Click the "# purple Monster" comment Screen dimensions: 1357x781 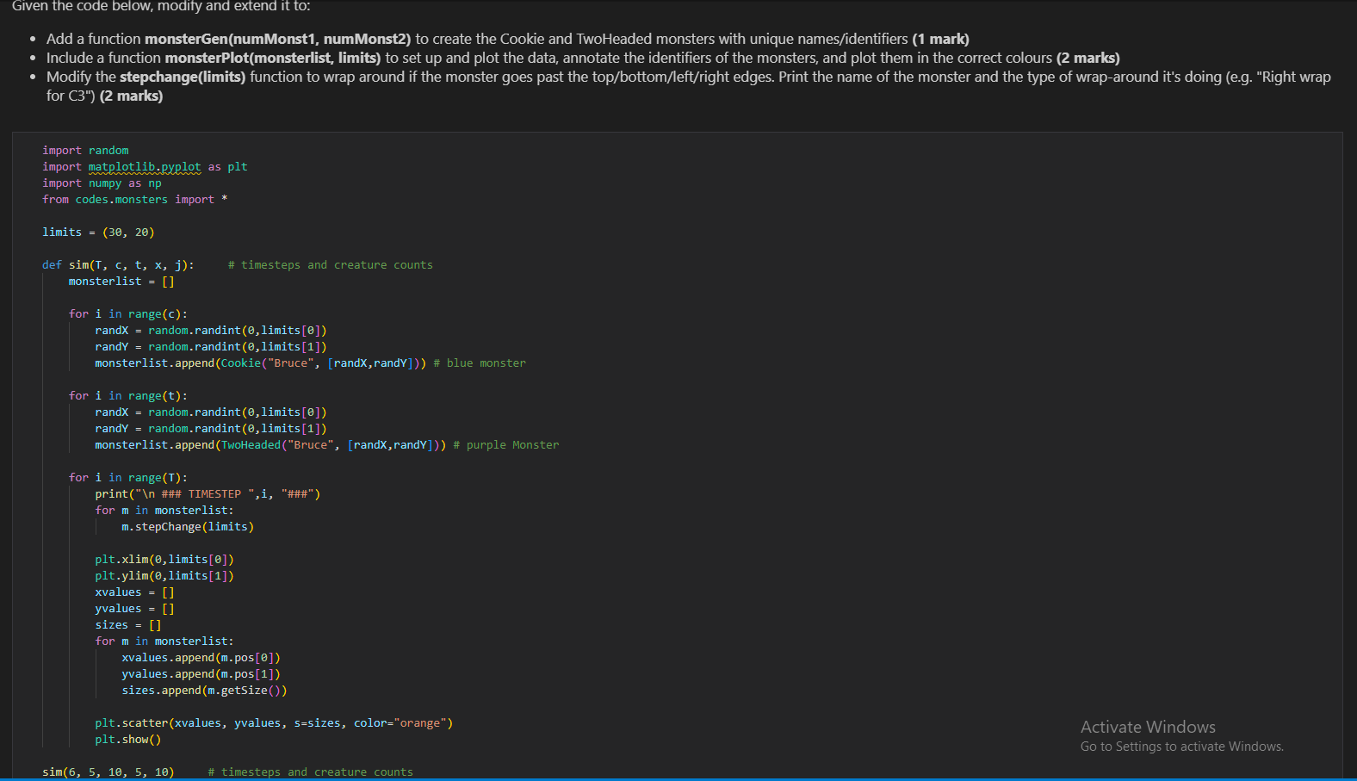coord(506,445)
